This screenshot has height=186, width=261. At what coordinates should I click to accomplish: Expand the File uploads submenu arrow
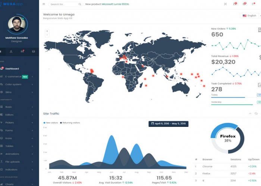(x=32, y=162)
